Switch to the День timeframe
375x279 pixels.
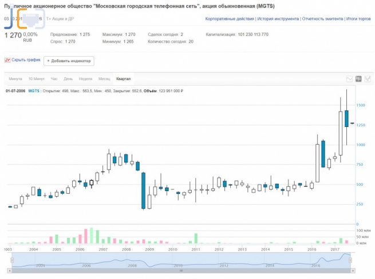68,79
